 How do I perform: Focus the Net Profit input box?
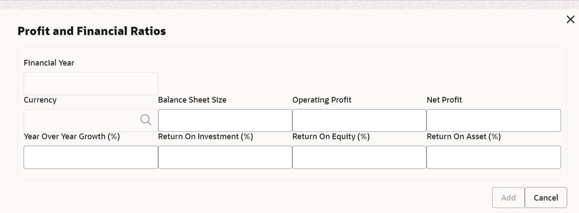(493, 120)
